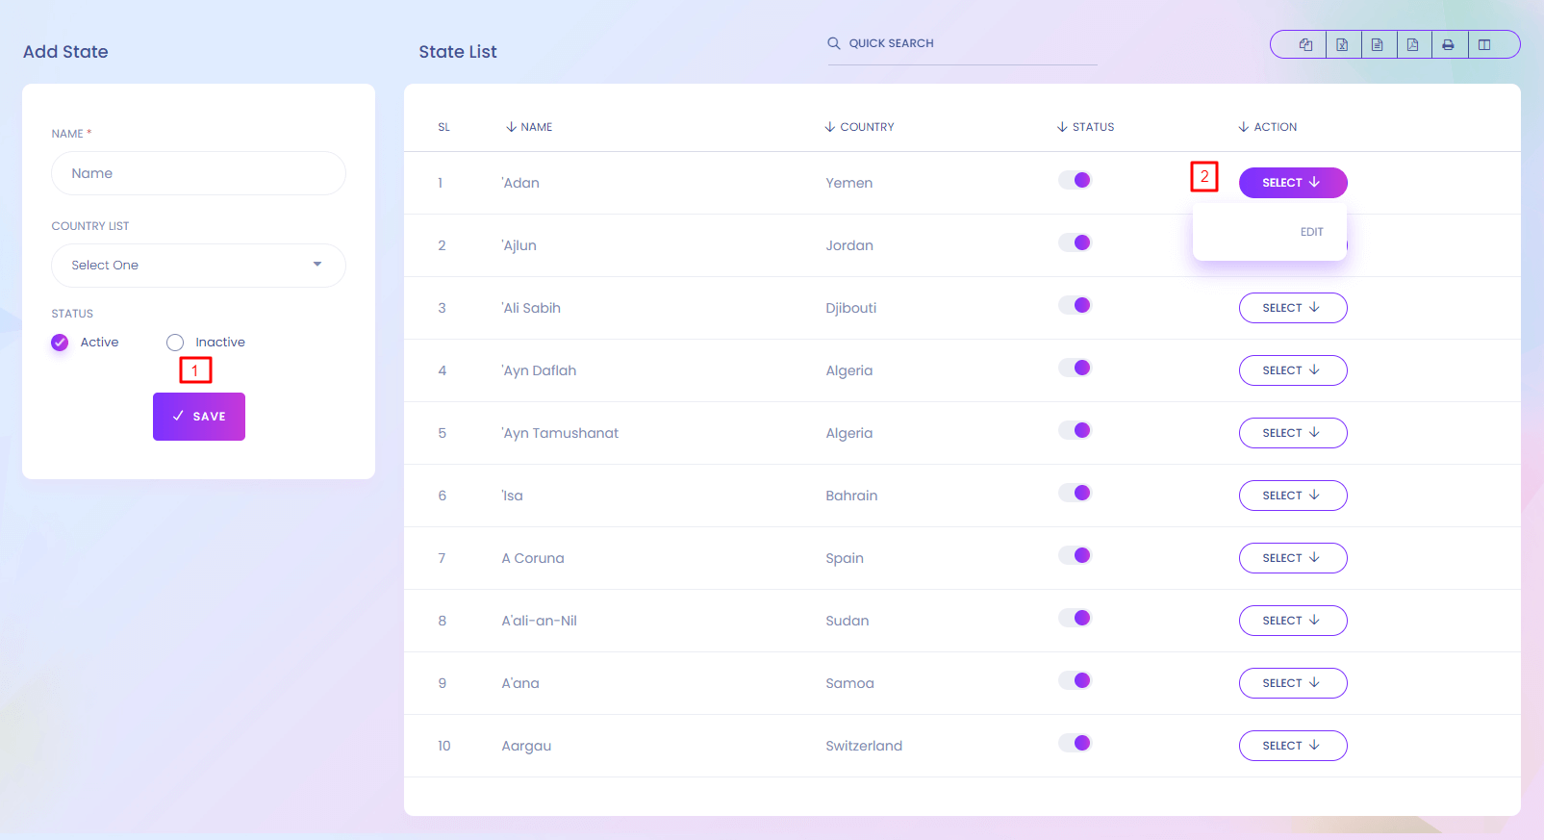Collapse the Select button for 'Adan
Image resolution: width=1544 pixels, height=840 pixels.
pyautogui.click(x=1292, y=183)
